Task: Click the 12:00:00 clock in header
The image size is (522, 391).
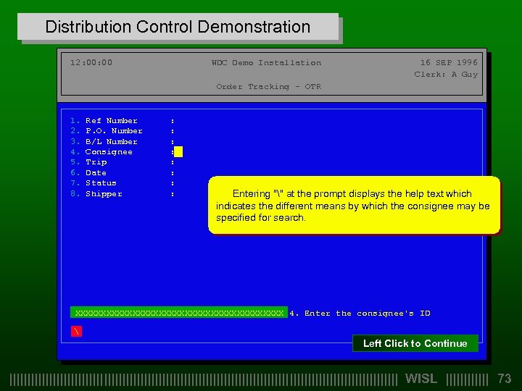Action: [91, 62]
